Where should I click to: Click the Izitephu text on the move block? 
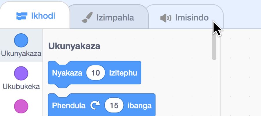[x=123, y=73]
